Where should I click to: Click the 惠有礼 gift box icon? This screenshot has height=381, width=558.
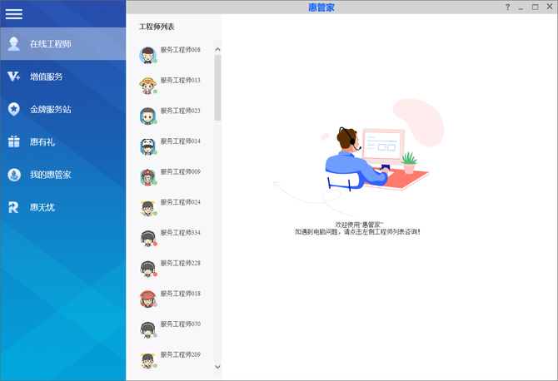tap(14, 141)
